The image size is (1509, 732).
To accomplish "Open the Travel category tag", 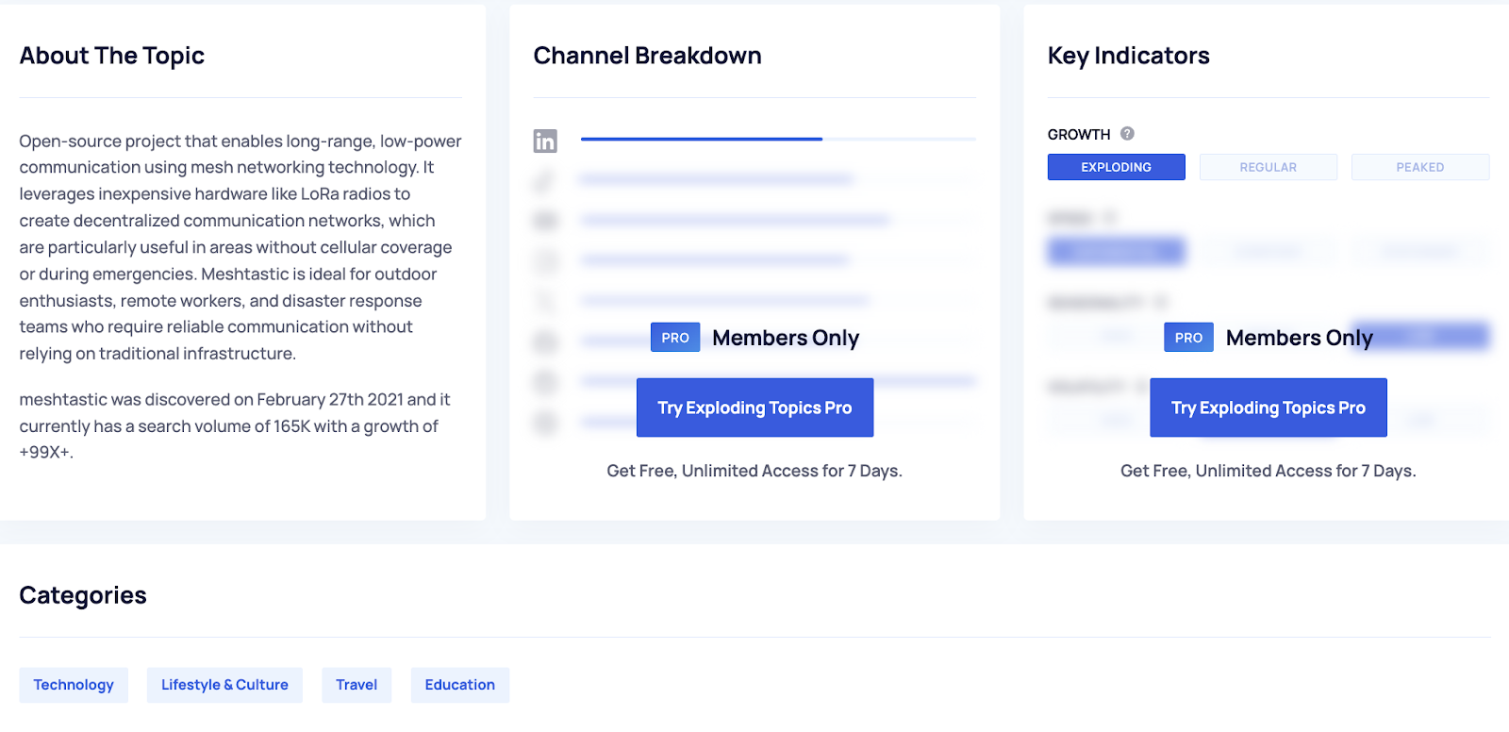I will (x=357, y=685).
